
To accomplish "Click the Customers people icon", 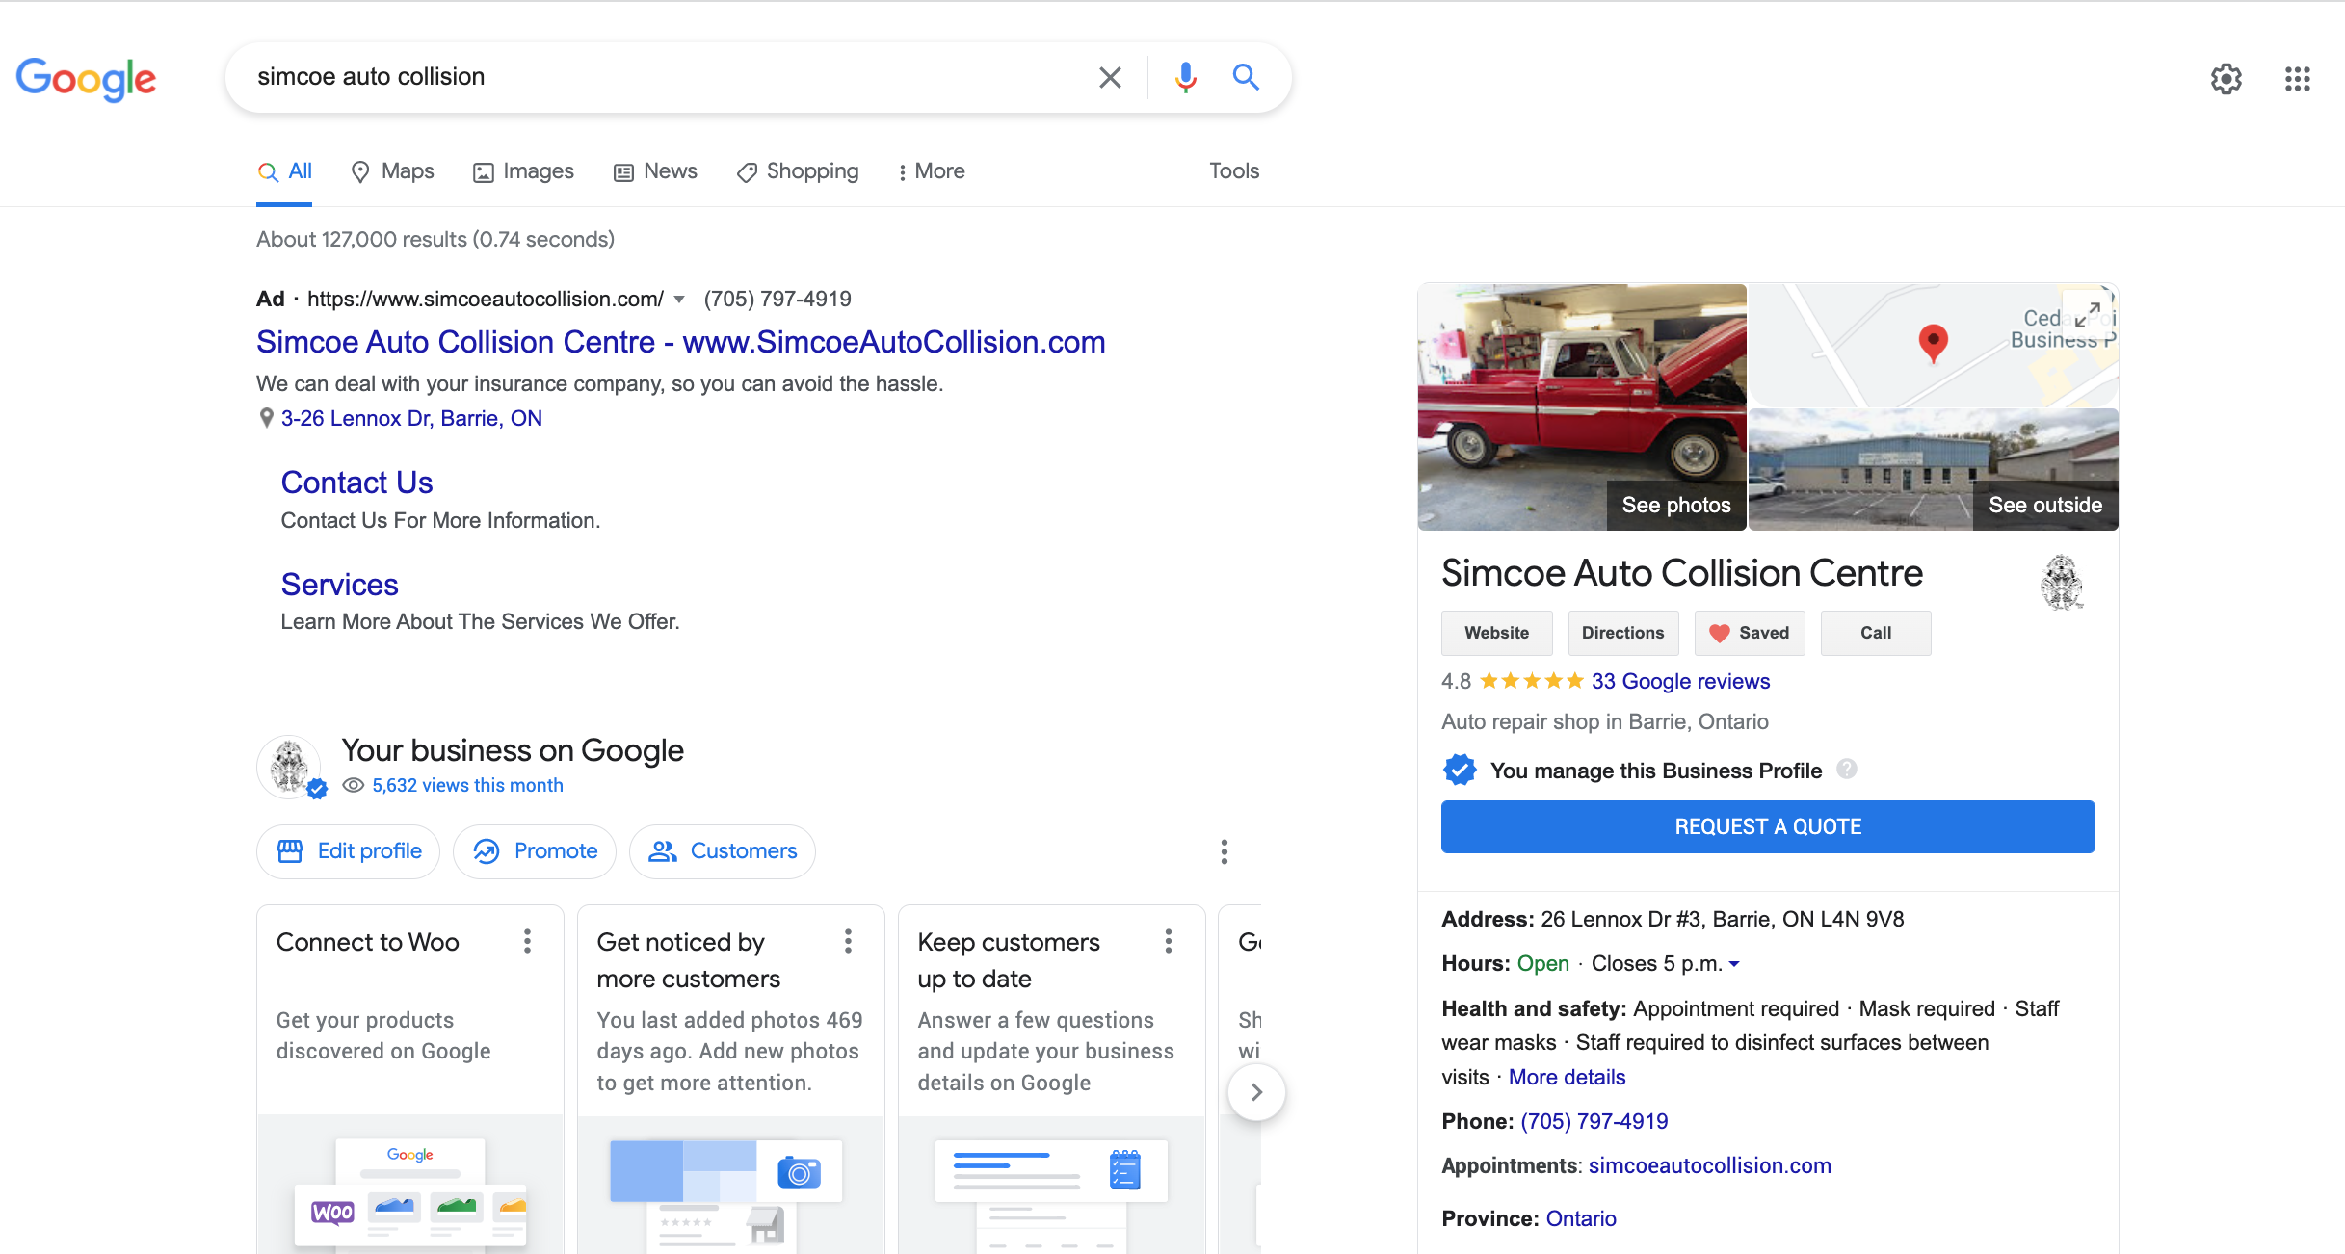I will point(663,851).
